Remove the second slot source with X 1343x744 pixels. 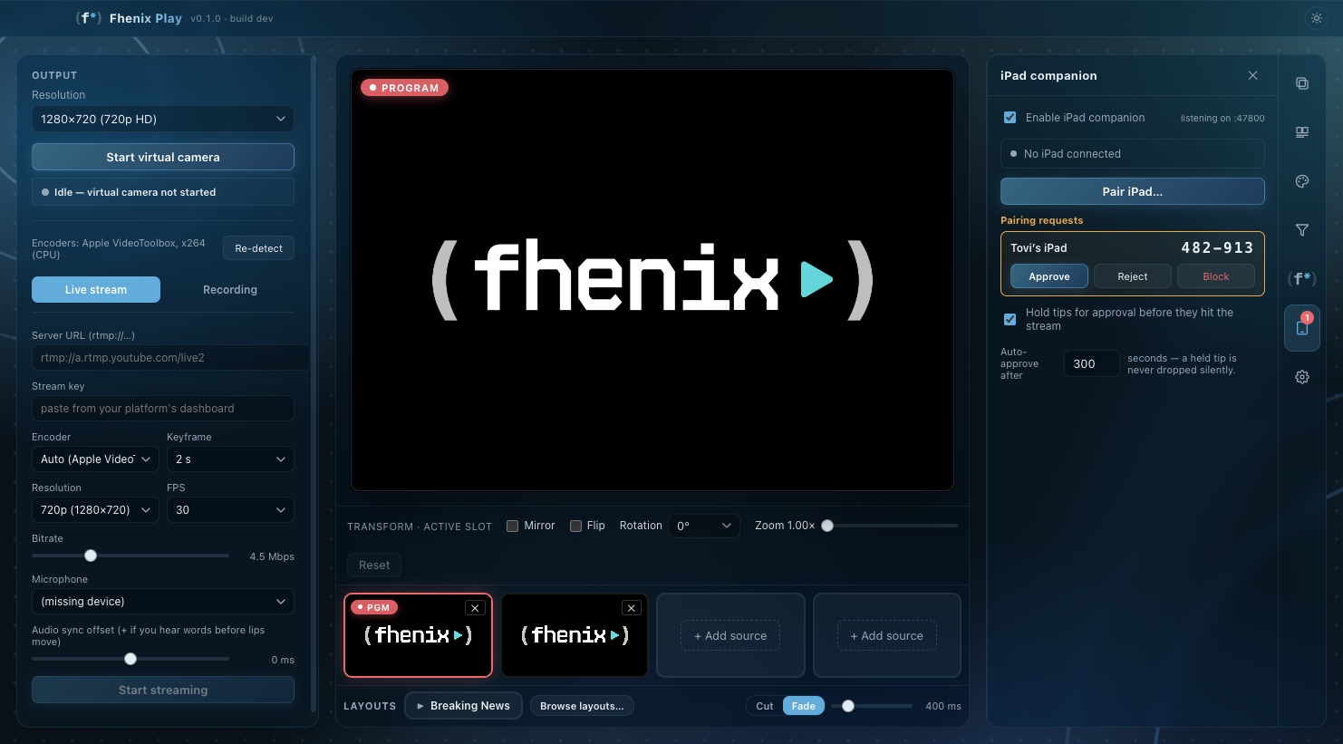tap(632, 608)
